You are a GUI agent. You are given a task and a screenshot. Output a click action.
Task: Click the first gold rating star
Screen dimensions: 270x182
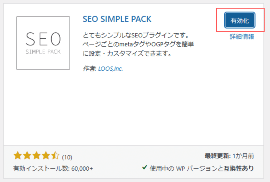(18, 155)
